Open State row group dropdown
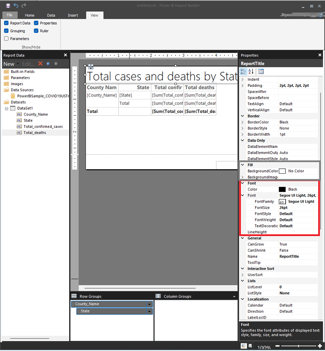 [149, 311]
